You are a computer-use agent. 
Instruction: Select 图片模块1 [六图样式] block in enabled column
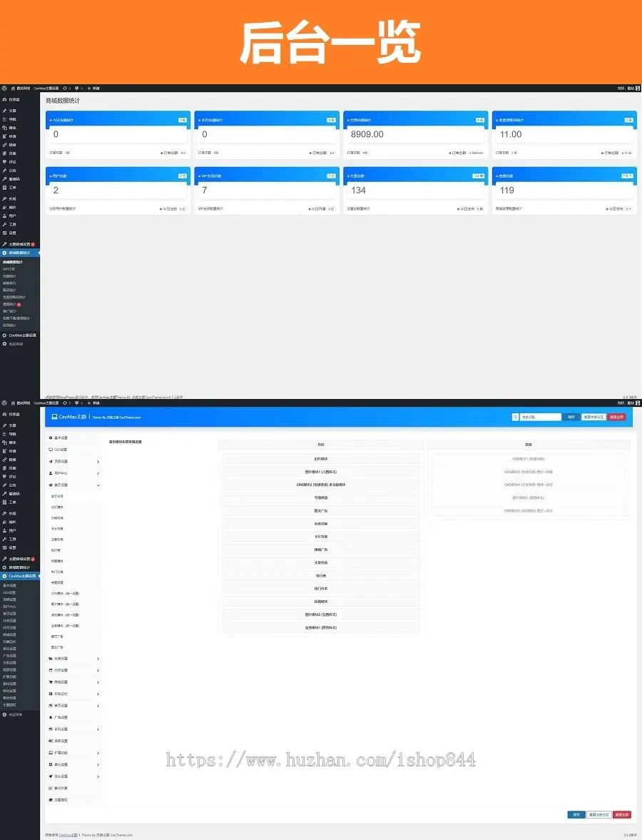coord(321,472)
